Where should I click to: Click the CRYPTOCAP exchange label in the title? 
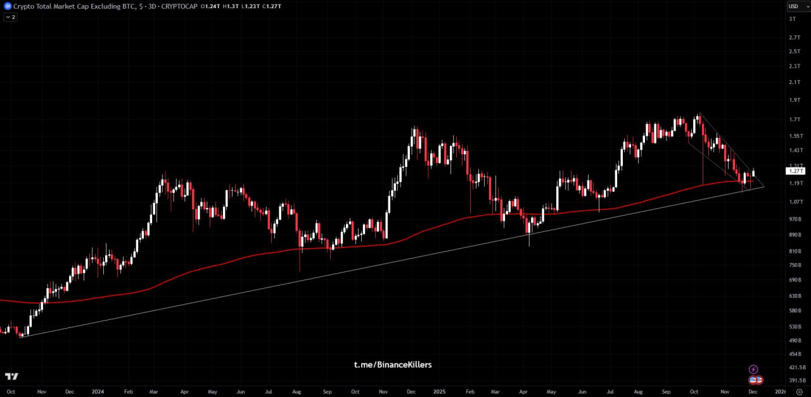point(179,6)
